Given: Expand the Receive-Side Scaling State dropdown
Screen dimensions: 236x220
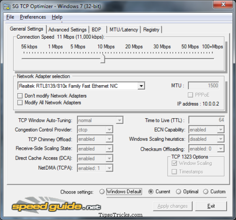Looking at the screenshot, I should pyautogui.click(x=109, y=148).
